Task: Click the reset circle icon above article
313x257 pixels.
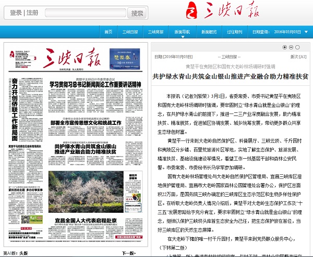Action: click(298, 47)
